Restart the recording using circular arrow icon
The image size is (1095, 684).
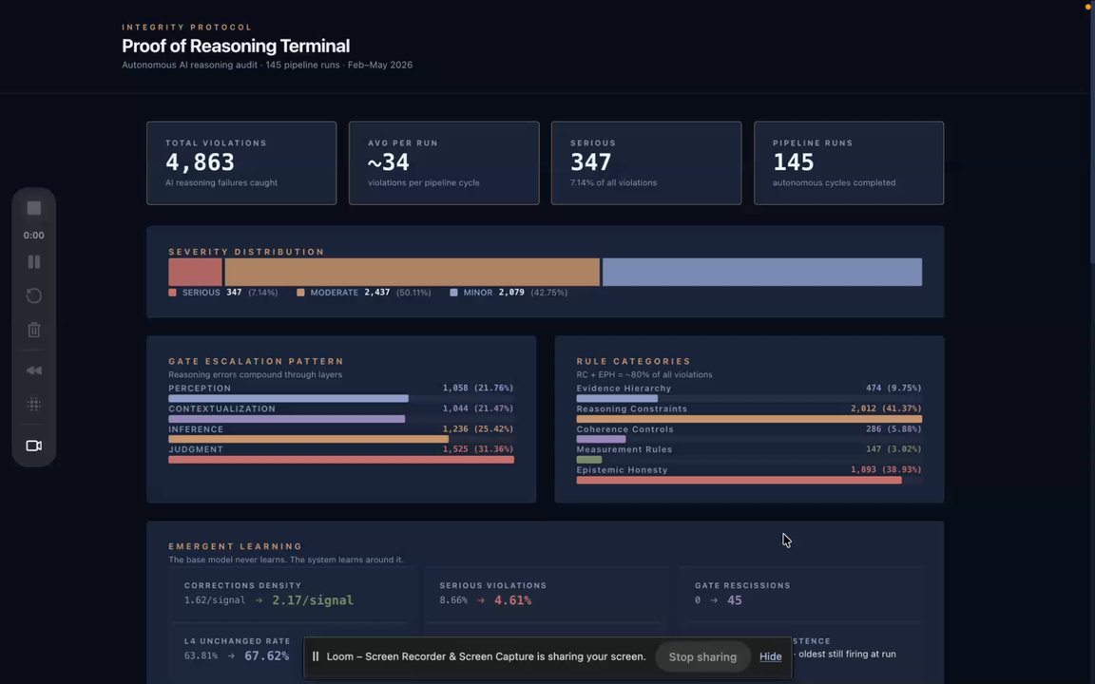(x=33, y=295)
